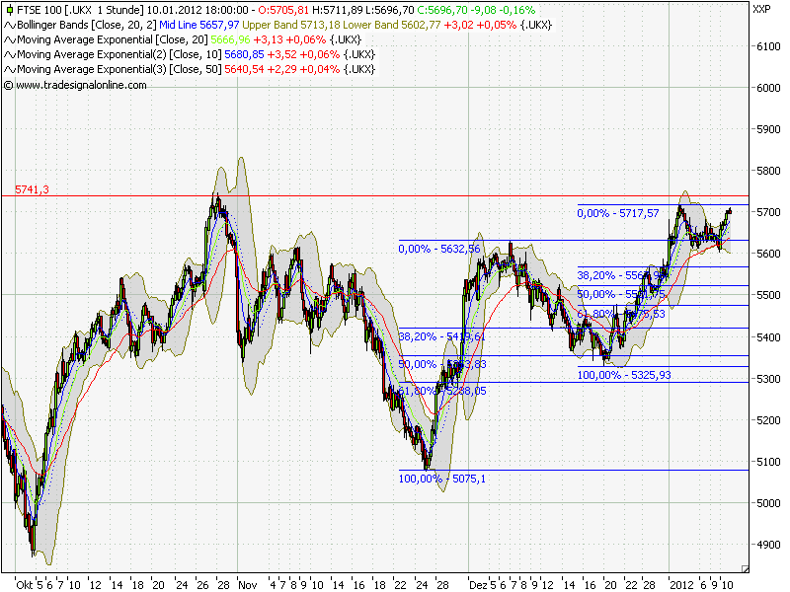This screenshot has width=790, height=592.
Task: Click the Bollinger Bands indicator line icon
Action: [x=8, y=25]
